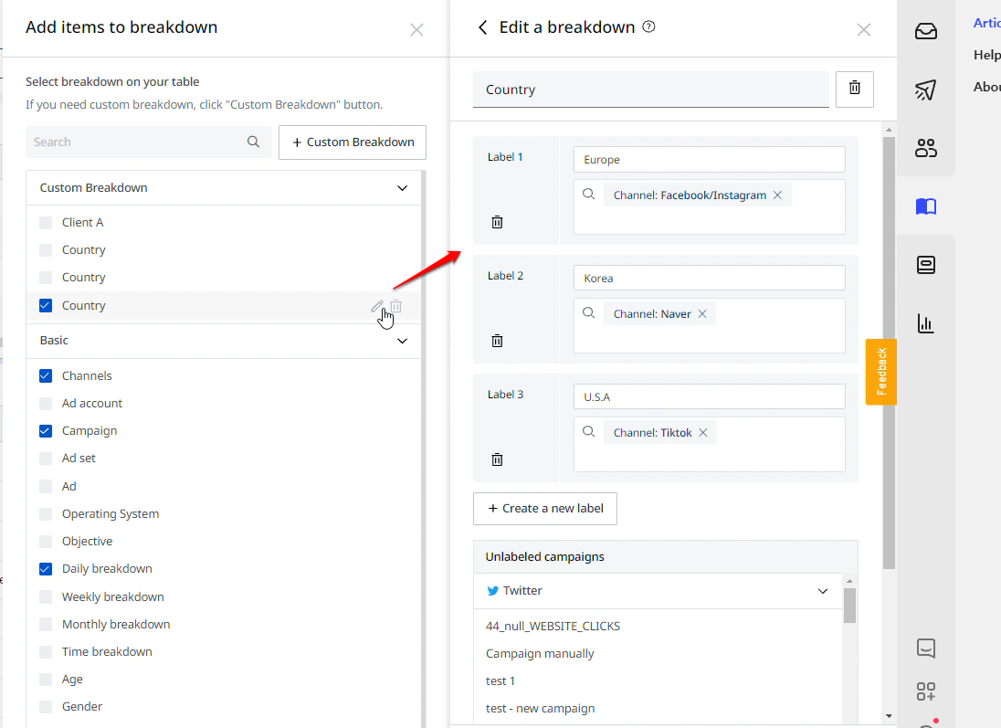Uncheck the Campaign checkbox
Screen dimensions: 1001x728
click(46, 431)
